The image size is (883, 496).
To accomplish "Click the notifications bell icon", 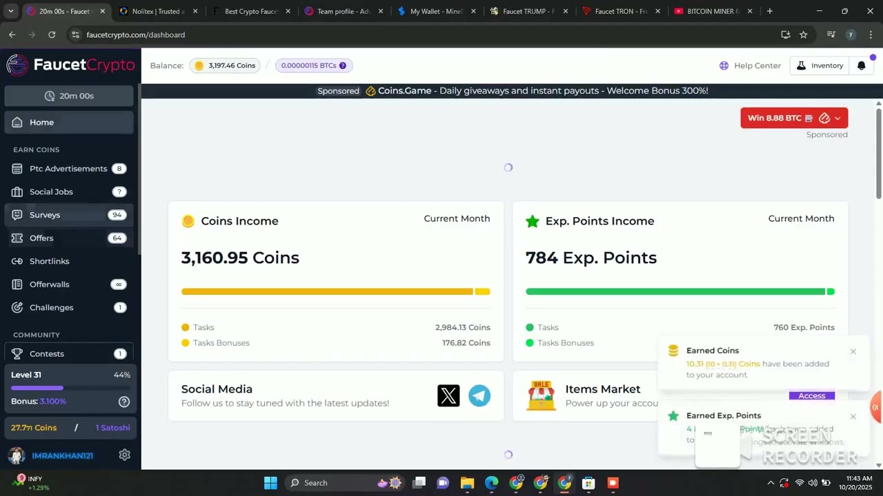I will (861, 65).
